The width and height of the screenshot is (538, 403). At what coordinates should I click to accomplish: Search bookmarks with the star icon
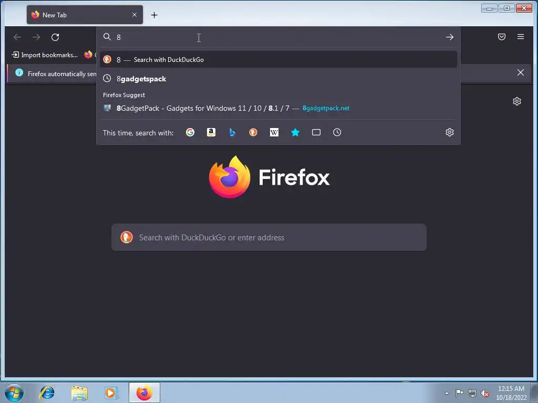295,132
